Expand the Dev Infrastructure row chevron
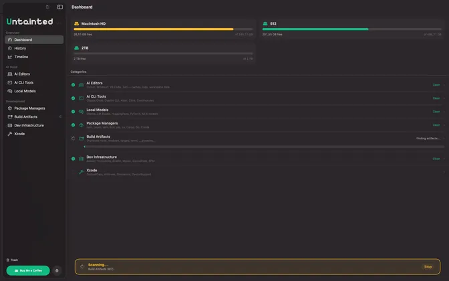 coord(444,159)
